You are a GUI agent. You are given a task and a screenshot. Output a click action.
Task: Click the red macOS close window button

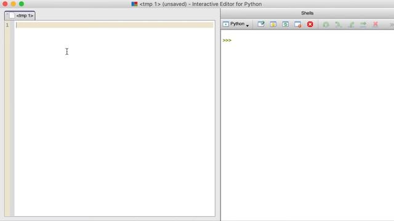pyautogui.click(x=5, y=4)
